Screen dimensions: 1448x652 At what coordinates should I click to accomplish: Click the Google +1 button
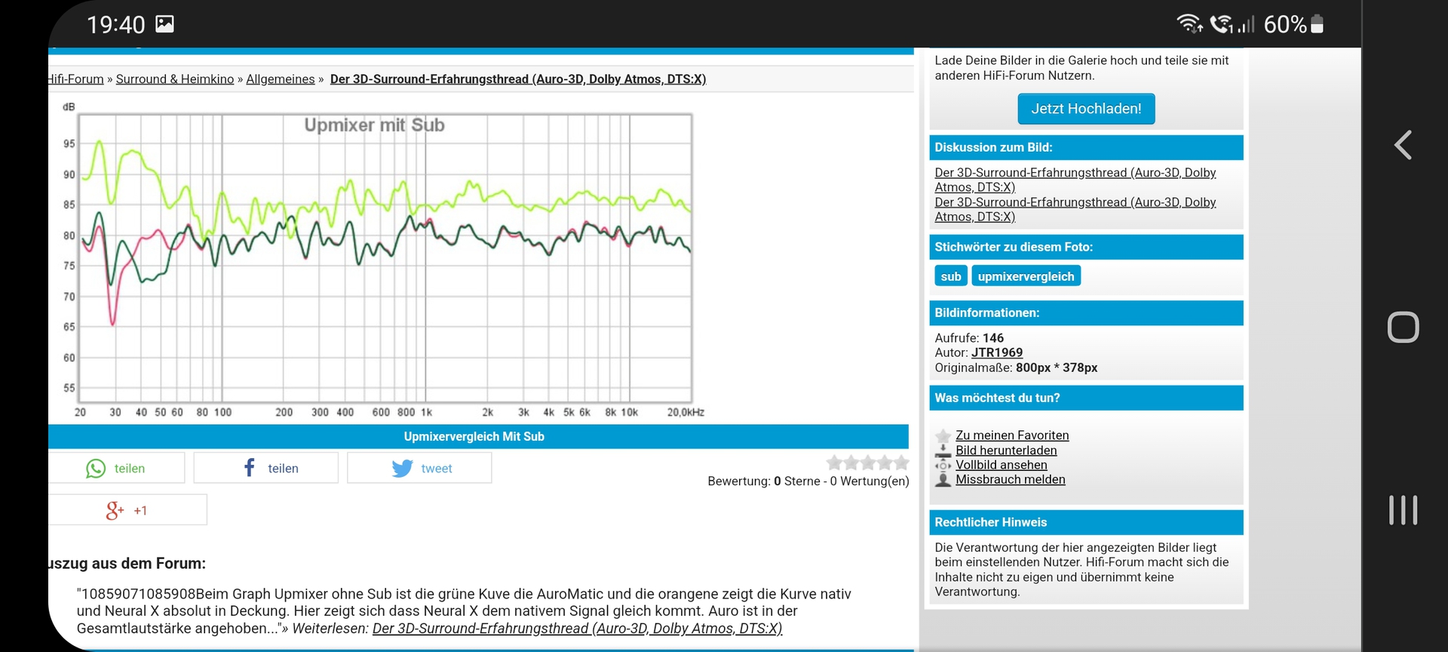tap(127, 510)
